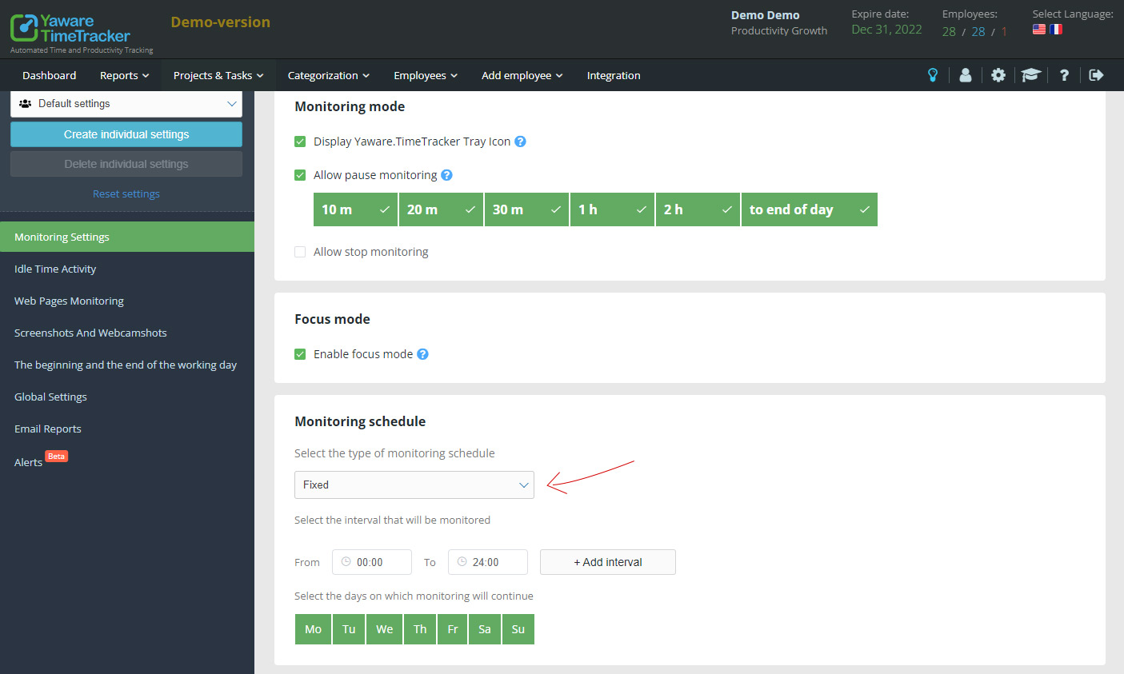Expand the Projects & Tasks menu

(x=218, y=75)
